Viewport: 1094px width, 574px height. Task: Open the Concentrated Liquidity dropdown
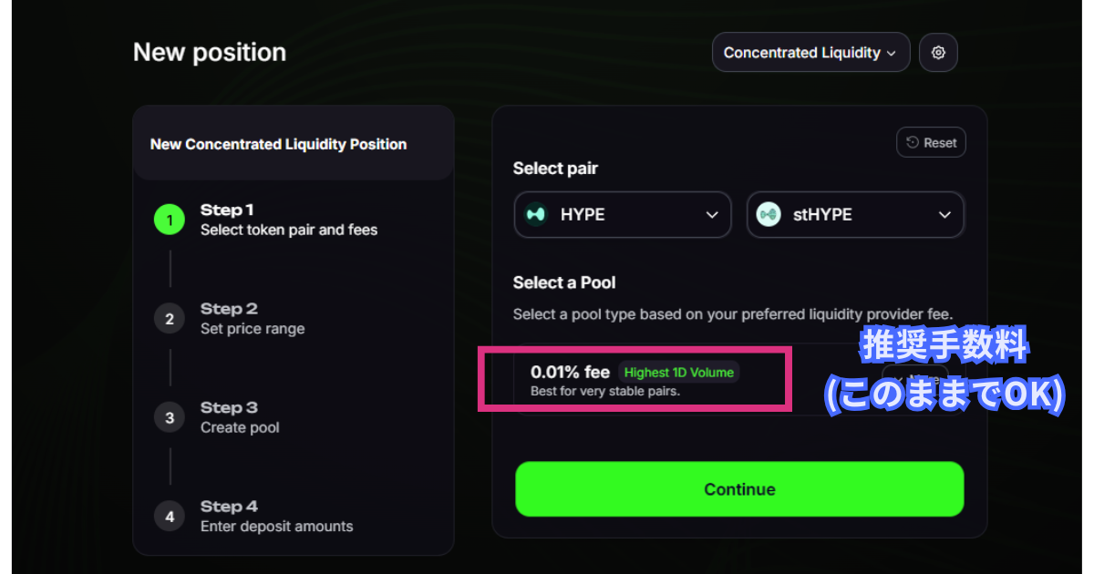point(810,53)
